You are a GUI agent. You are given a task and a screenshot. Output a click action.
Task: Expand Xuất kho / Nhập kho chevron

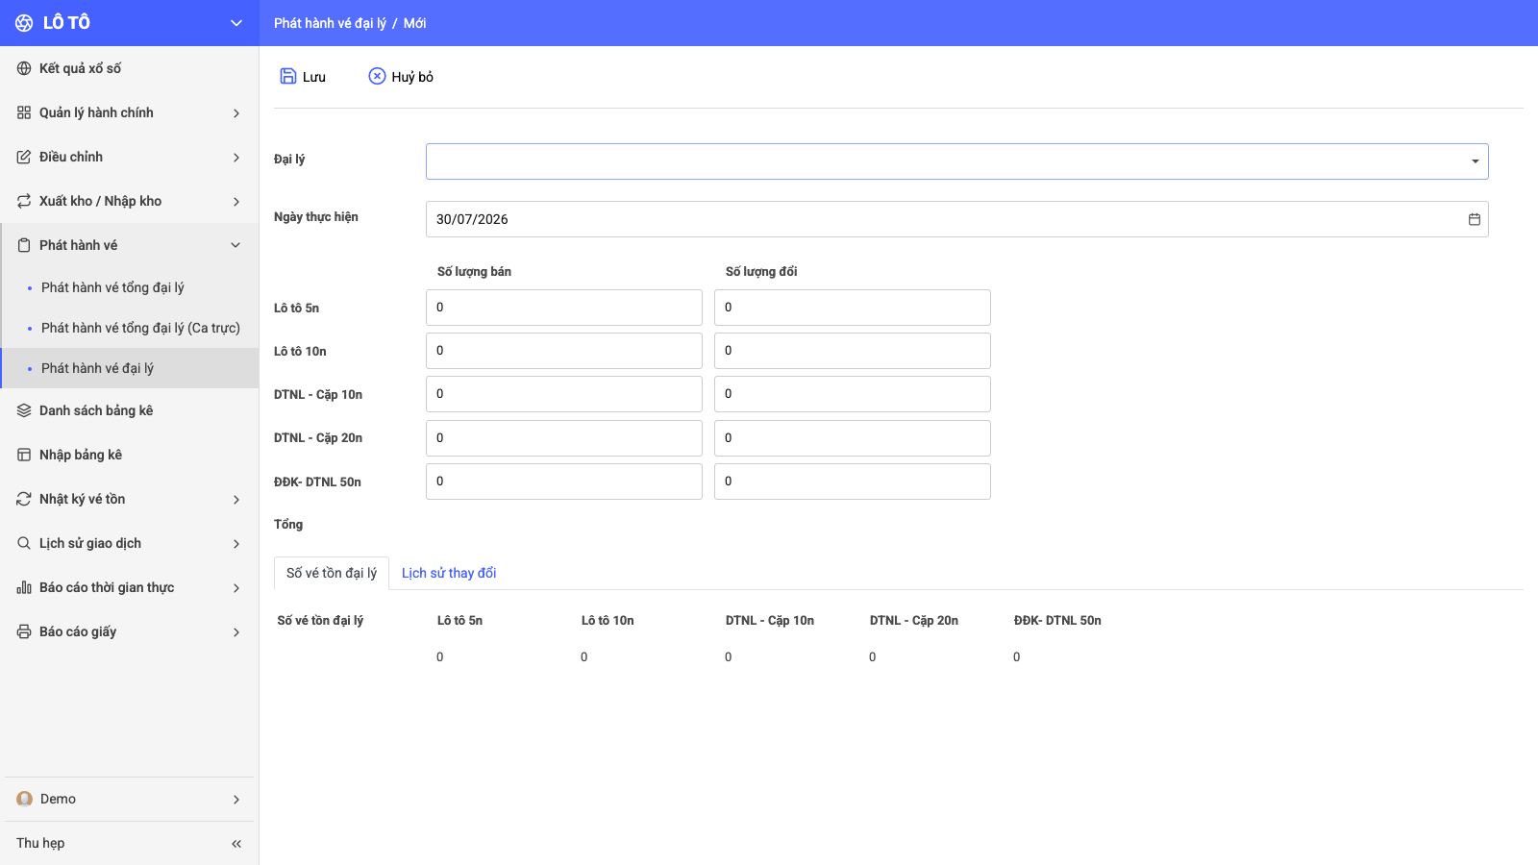pyautogui.click(x=236, y=202)
